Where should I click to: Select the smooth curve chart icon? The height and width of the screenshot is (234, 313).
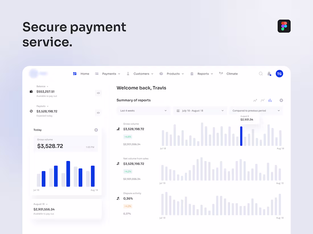[262, 100]
